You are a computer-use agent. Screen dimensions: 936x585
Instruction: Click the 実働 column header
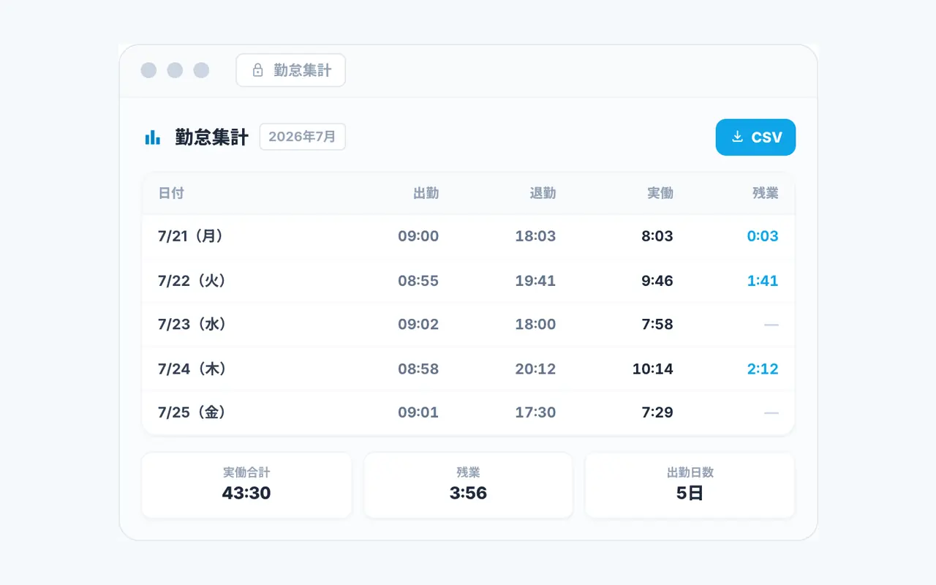coord(660,193)
